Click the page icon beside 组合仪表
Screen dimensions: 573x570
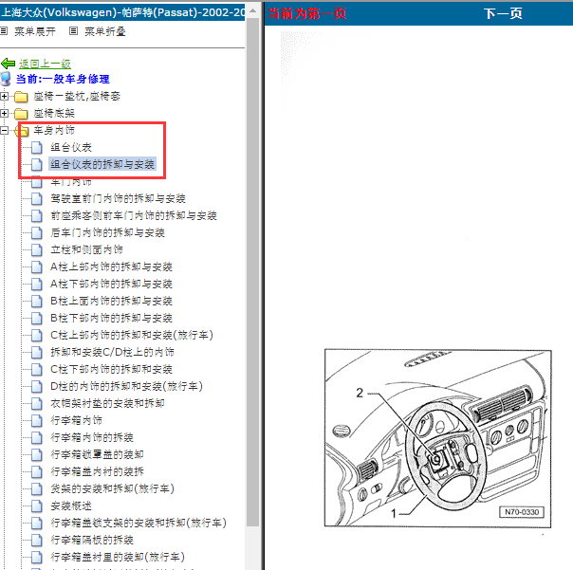click(37, 148)
